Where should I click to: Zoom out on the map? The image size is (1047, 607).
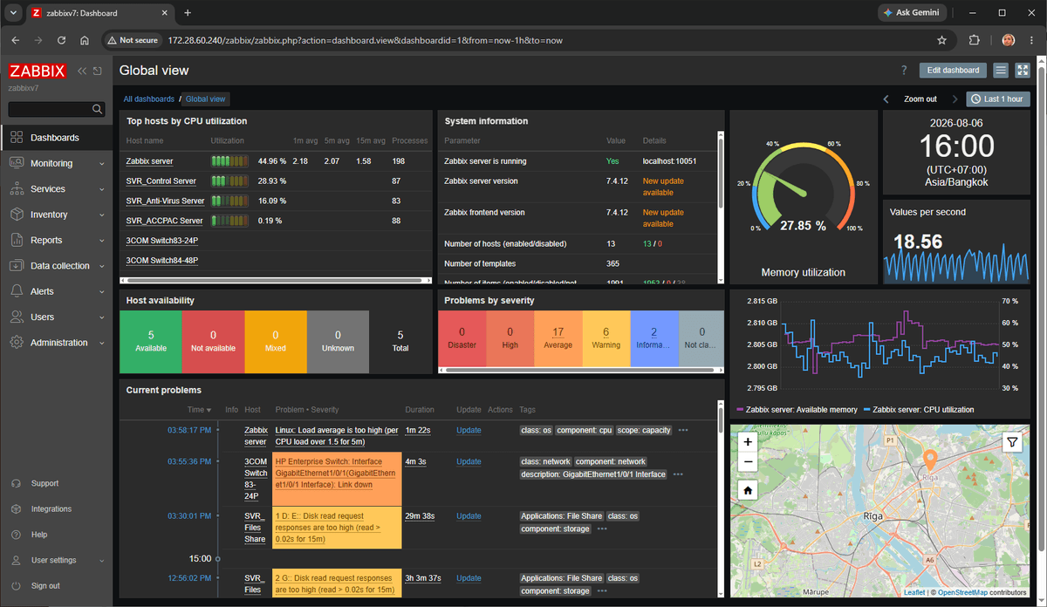click(748, 461)
